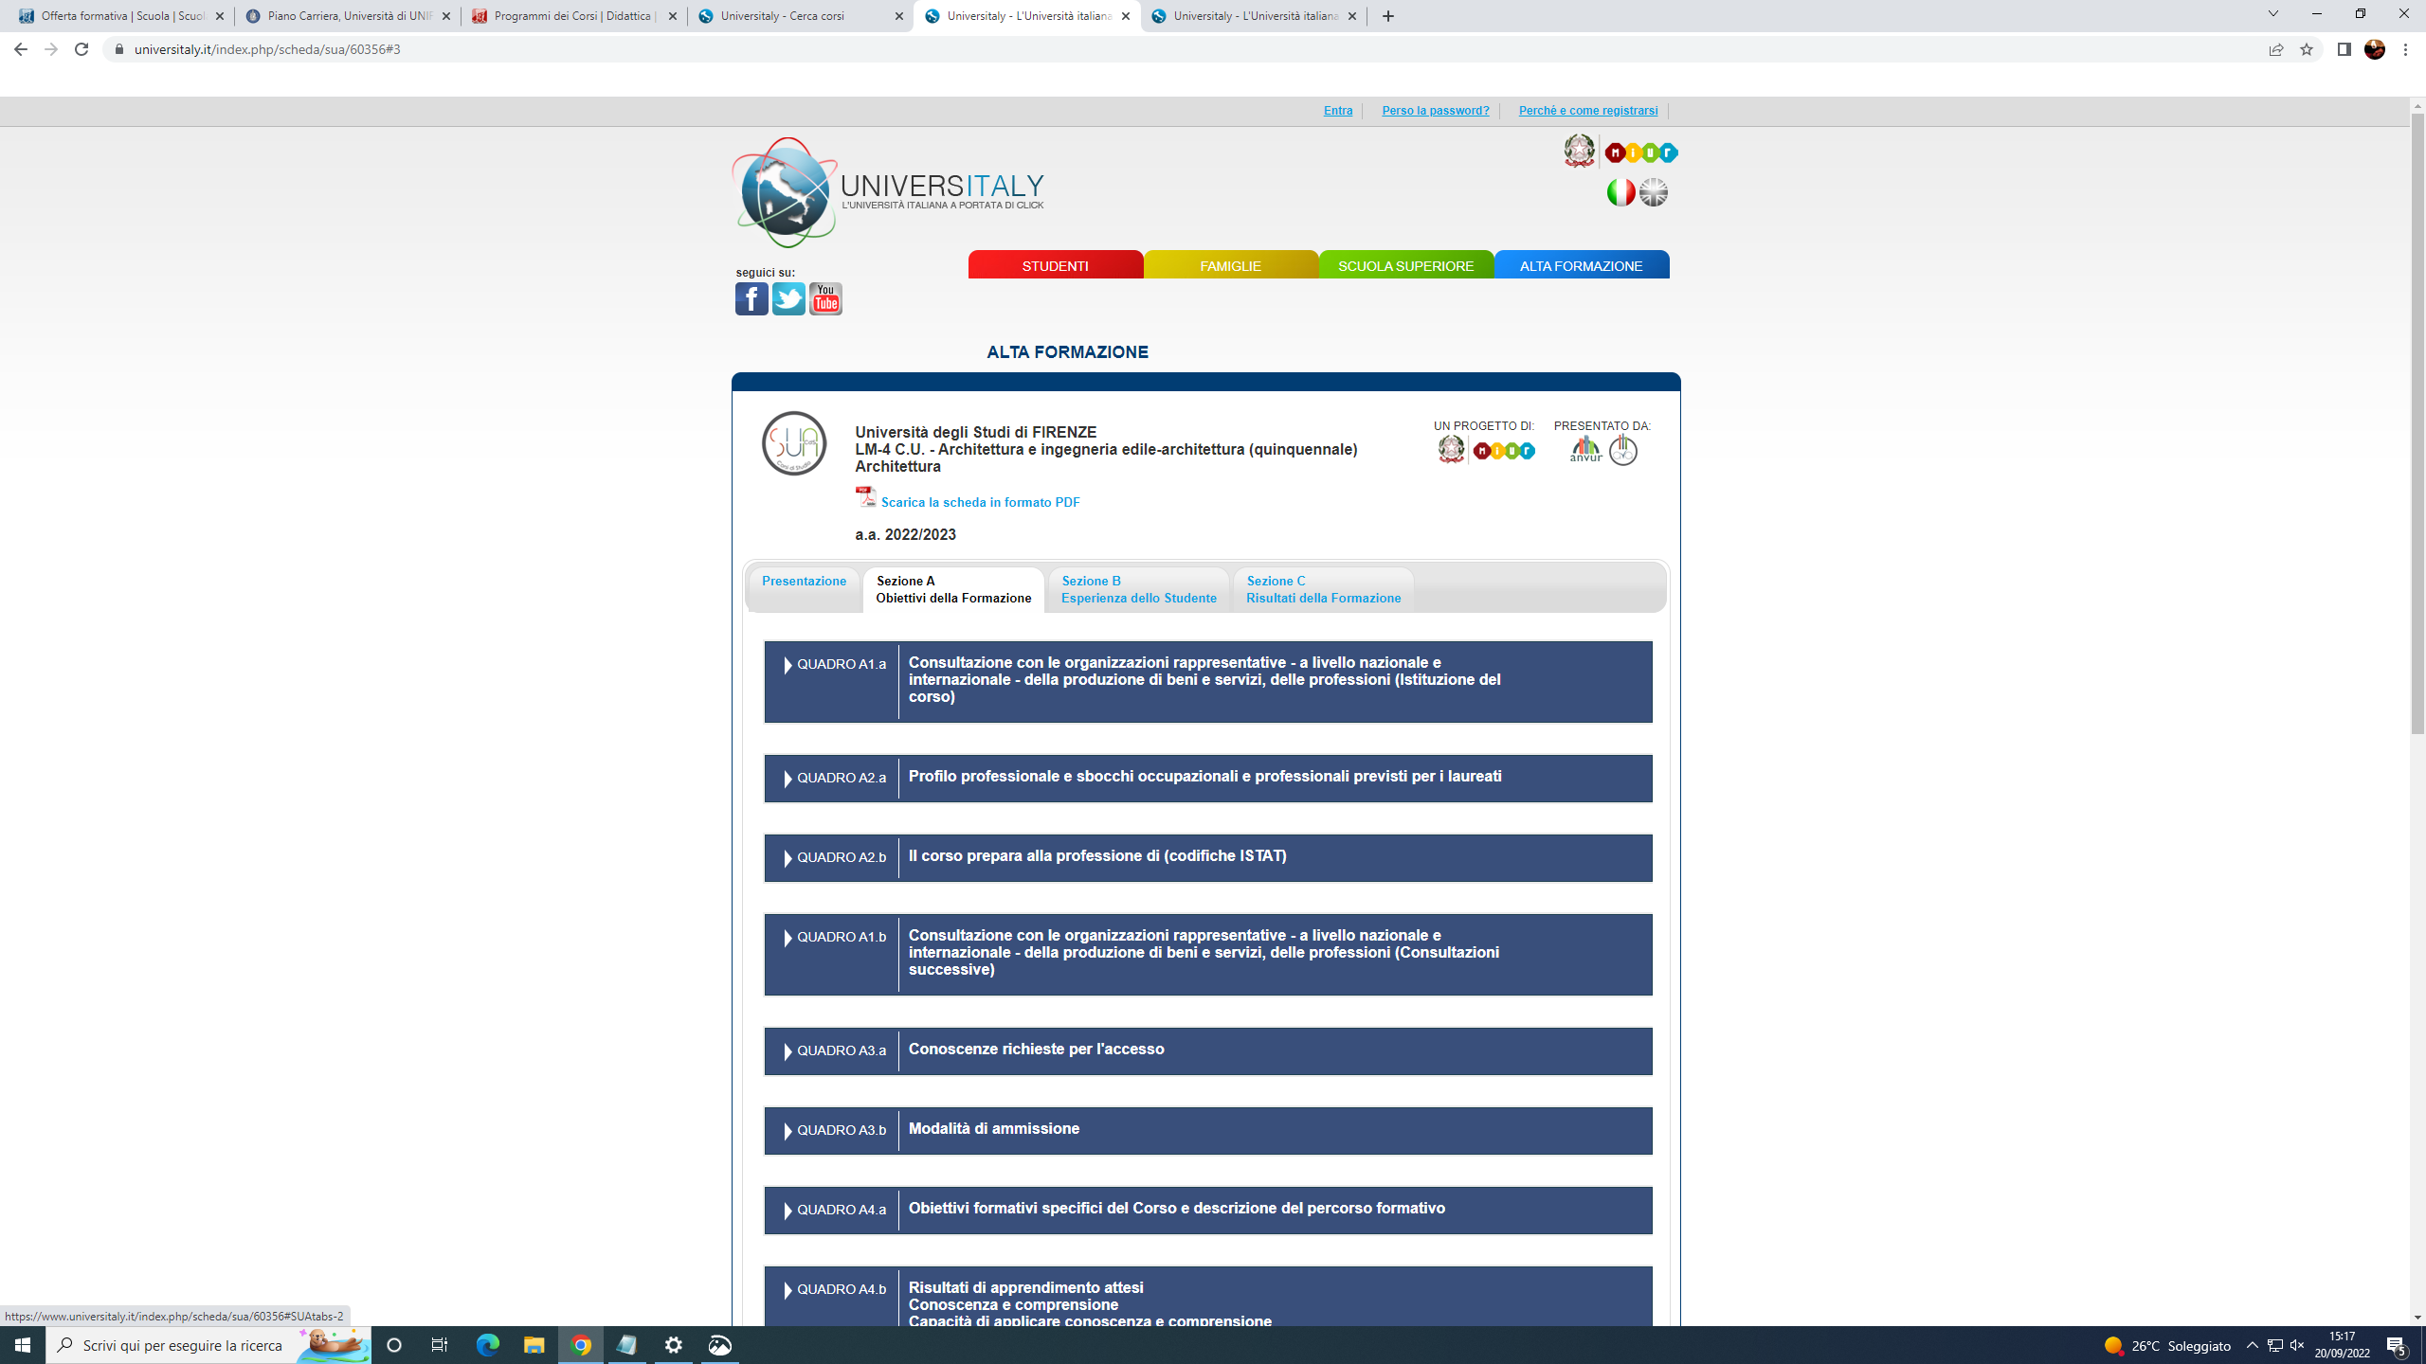2426x1364 pixels.
Task: Open the Facebook social icon
Action: click(x=751, y=299)
